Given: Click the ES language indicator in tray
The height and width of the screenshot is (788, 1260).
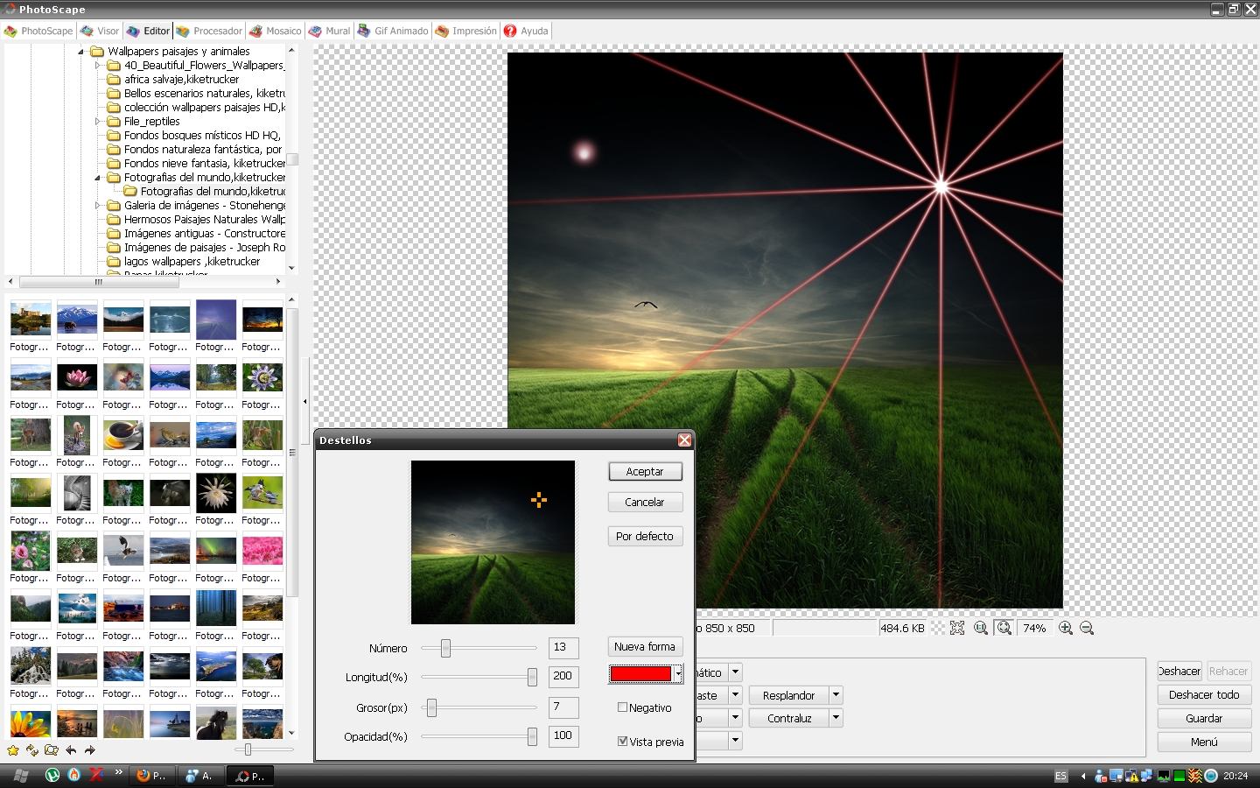Looking at the screenshot, I should pyautogui.click(x=1060, y=776).
